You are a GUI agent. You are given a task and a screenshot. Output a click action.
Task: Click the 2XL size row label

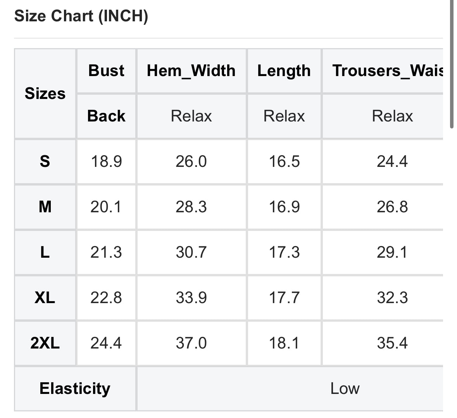[x=45, y=343]
